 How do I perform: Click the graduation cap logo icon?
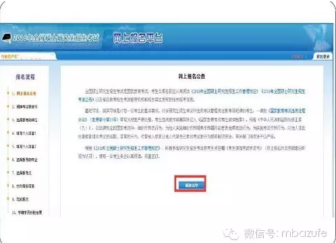tap(7, 37)
